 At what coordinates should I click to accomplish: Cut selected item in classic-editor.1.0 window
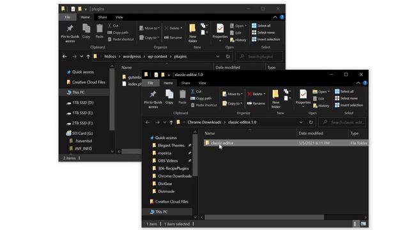(x=196, y=91)
